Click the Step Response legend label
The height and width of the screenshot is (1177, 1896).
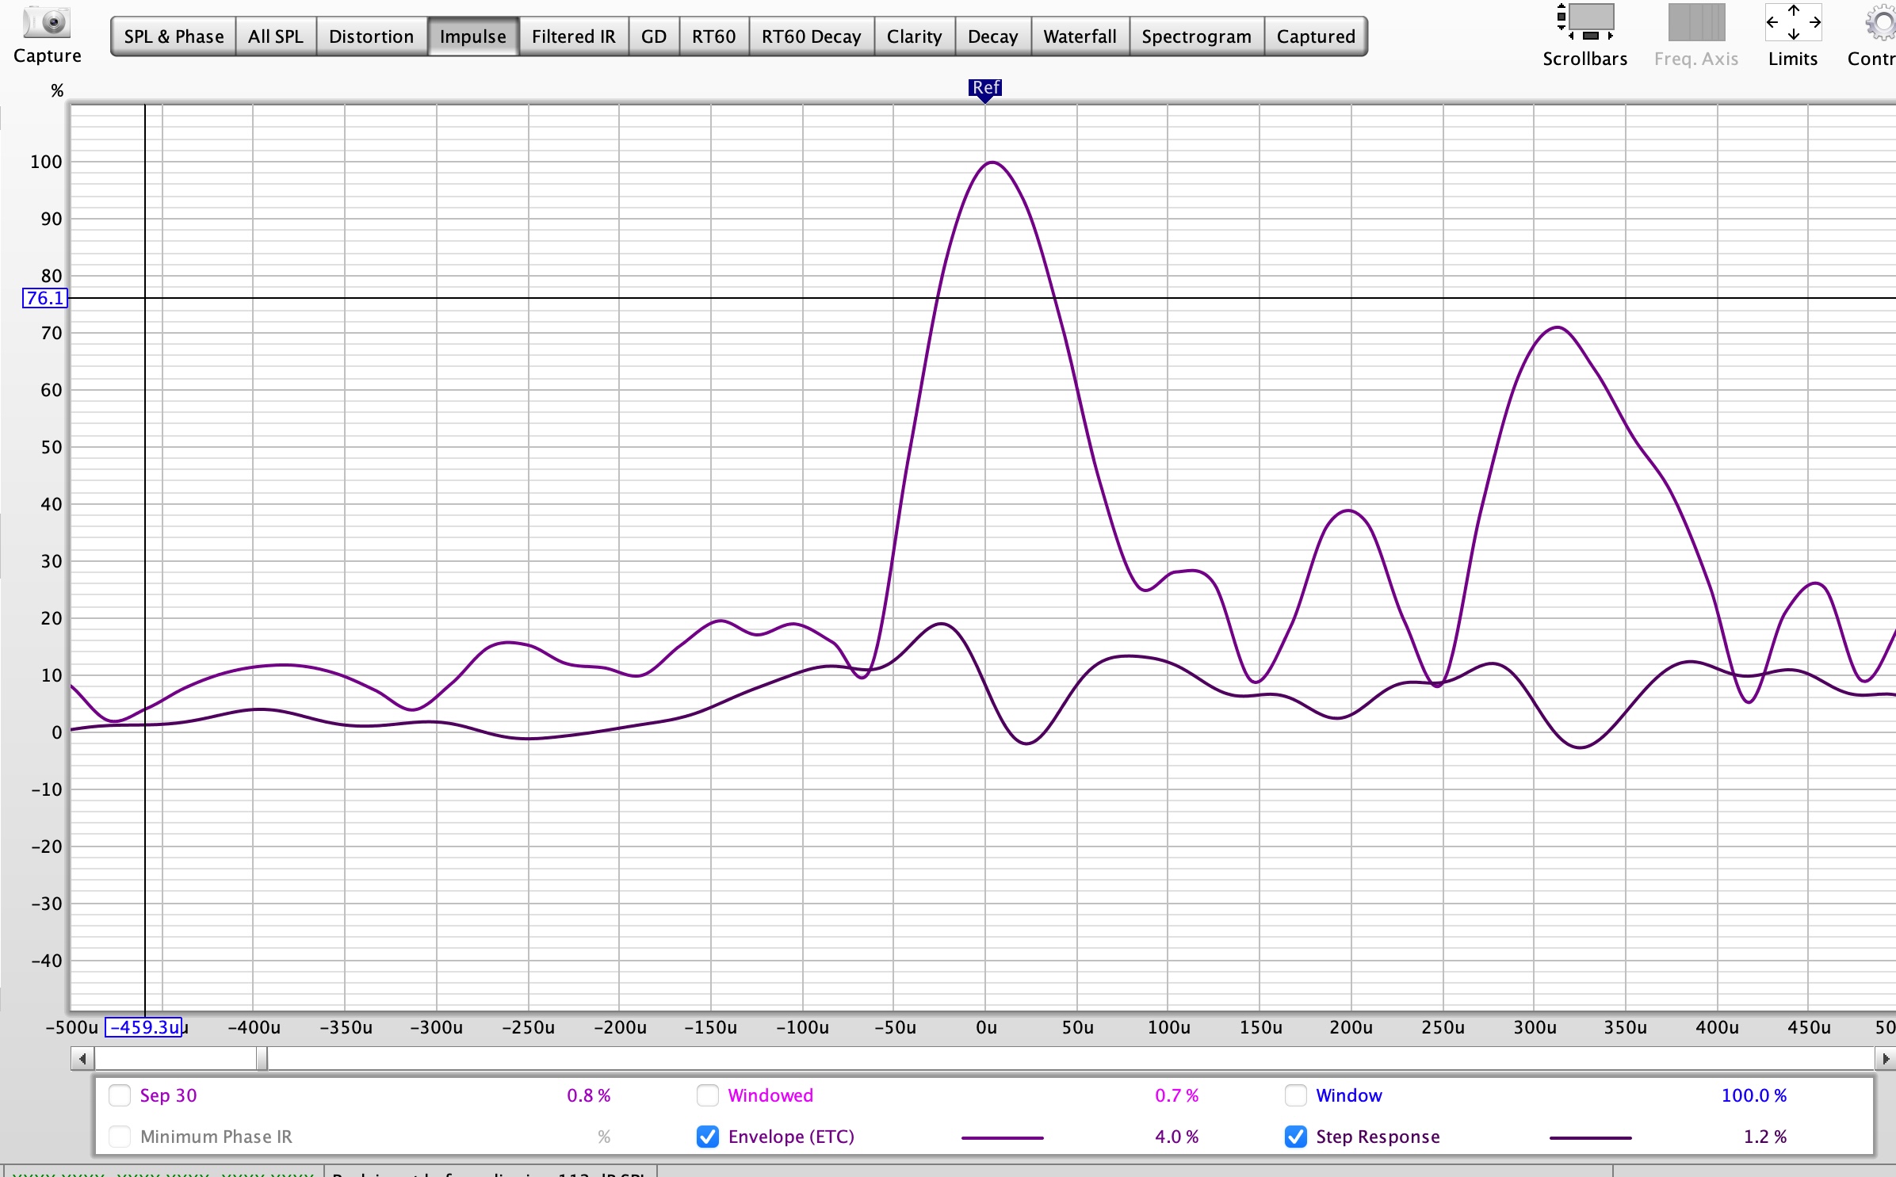[x=1378, y=1137]
